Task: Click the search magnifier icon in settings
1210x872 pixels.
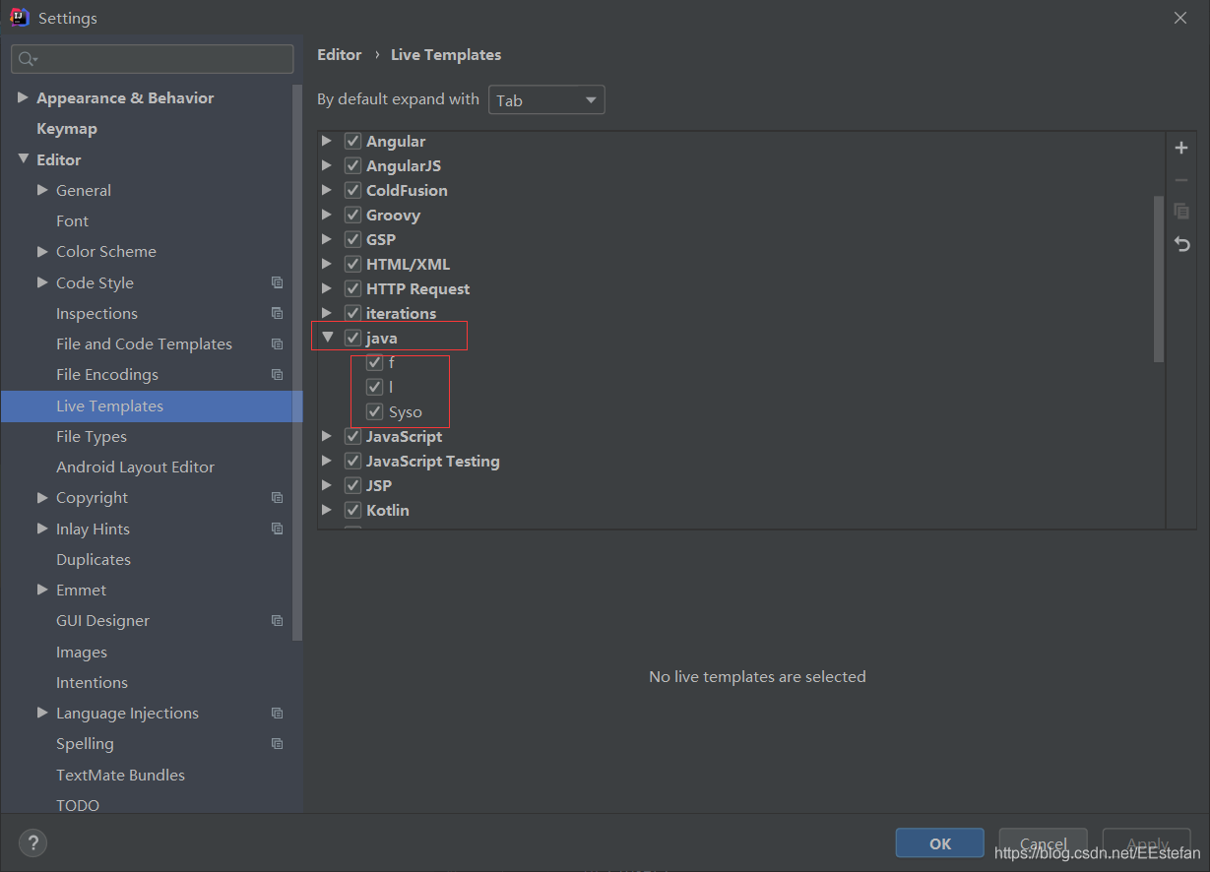Action: pos(28,59)
